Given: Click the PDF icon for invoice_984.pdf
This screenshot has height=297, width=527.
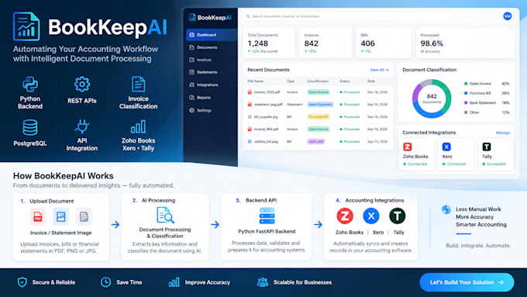Looking at the screenshot, I should 250,130.
